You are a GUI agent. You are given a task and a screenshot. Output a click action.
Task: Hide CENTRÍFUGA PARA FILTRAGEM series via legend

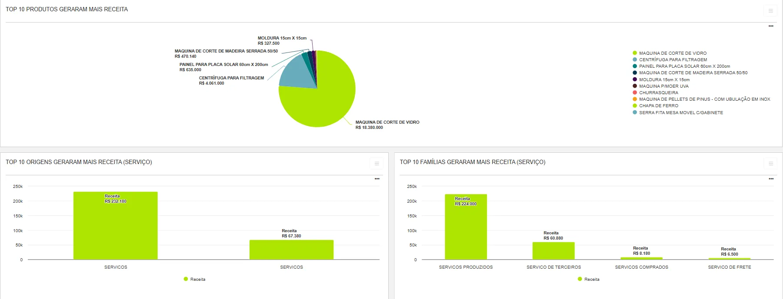673,60
